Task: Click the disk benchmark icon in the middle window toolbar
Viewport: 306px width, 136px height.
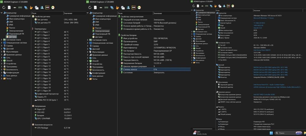Action: (101, 7)
